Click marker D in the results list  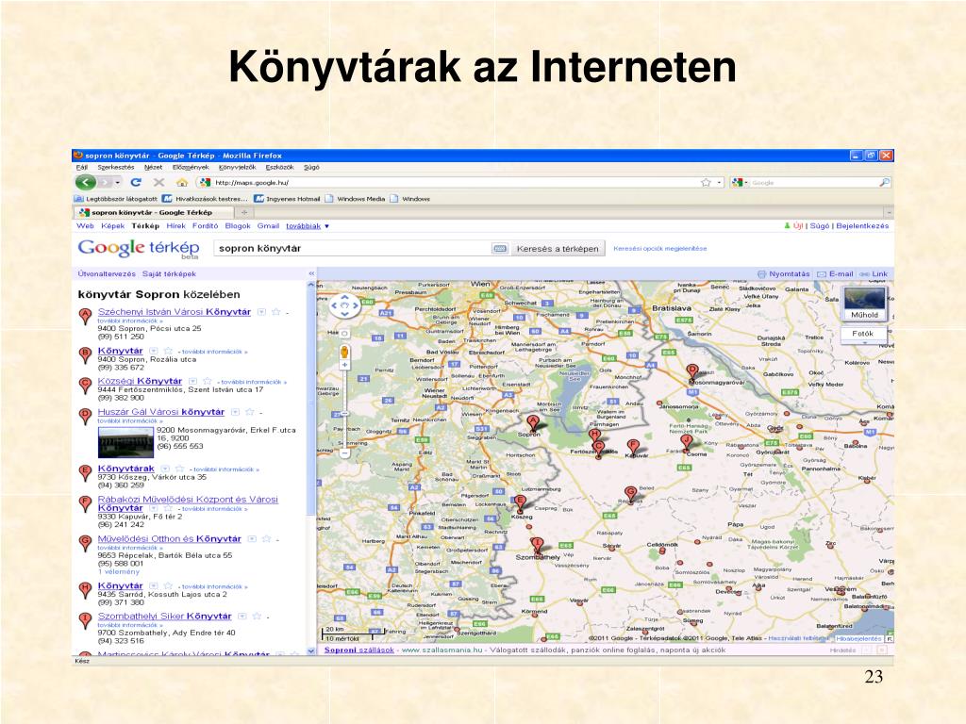[x=86, y=416]
